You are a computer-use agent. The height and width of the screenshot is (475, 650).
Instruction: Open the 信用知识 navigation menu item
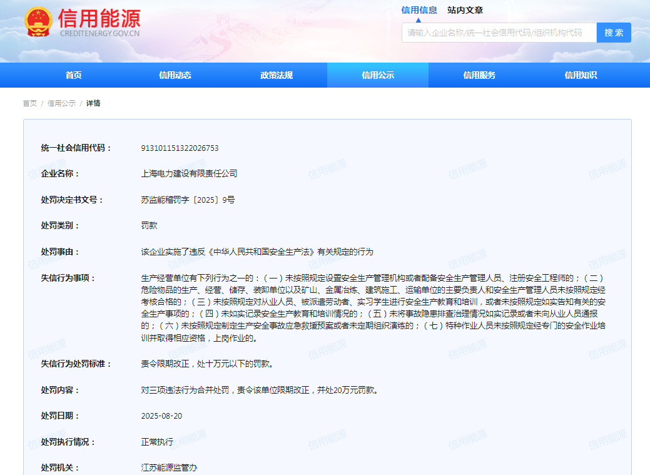581,75
